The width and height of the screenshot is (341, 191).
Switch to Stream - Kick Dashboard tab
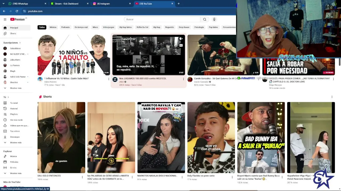[x=69, y=4]
